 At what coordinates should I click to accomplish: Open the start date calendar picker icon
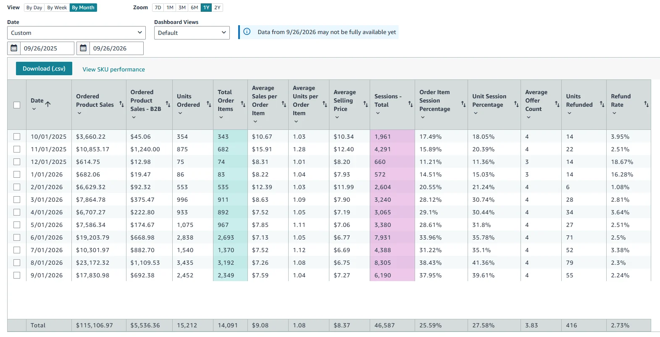pyautogui.click(x=14, y=48)
